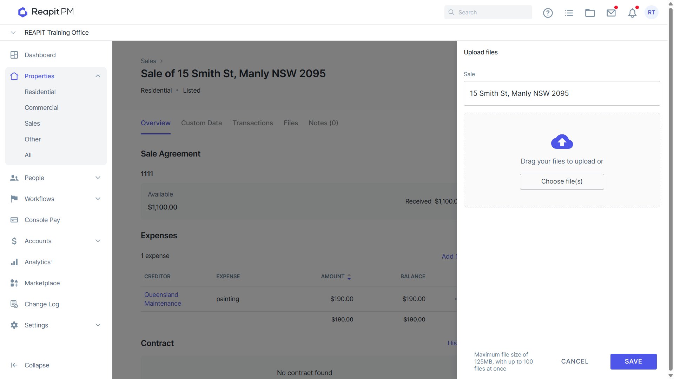Expand the Accounts menu chevron
Viewport: 674px width, 379px height.
tap(98, 241)
